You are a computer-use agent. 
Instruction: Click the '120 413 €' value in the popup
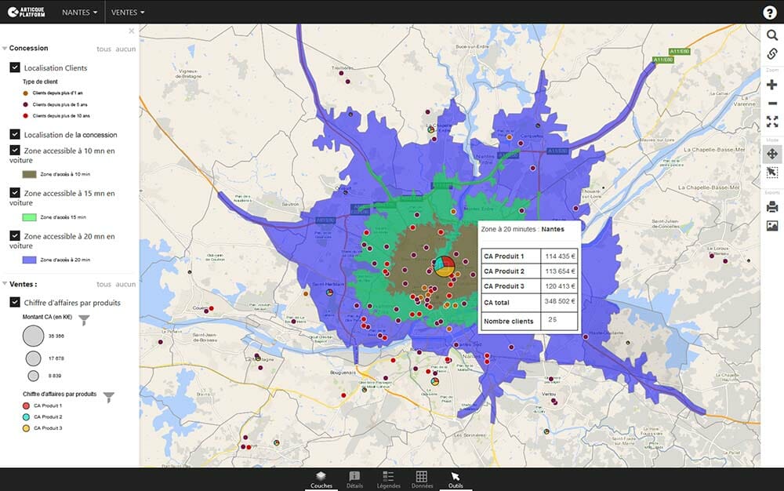[560, 286]
